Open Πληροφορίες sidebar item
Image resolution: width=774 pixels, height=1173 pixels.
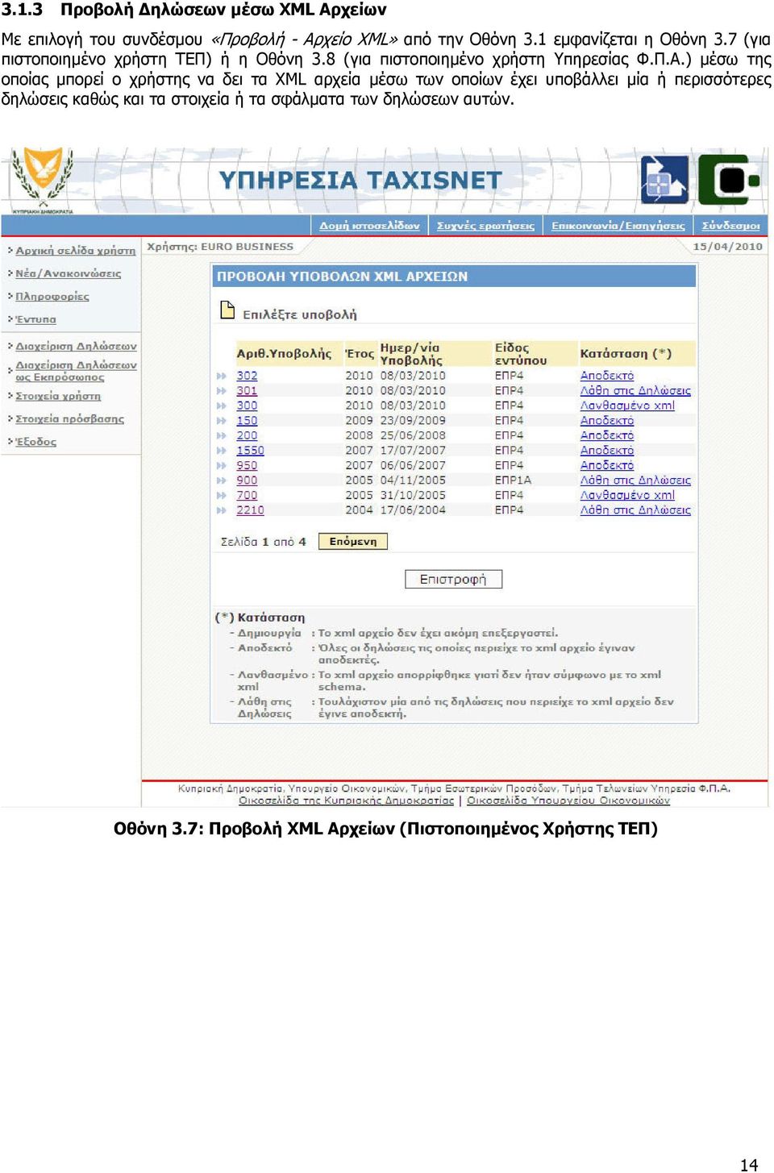pos(52,297)
